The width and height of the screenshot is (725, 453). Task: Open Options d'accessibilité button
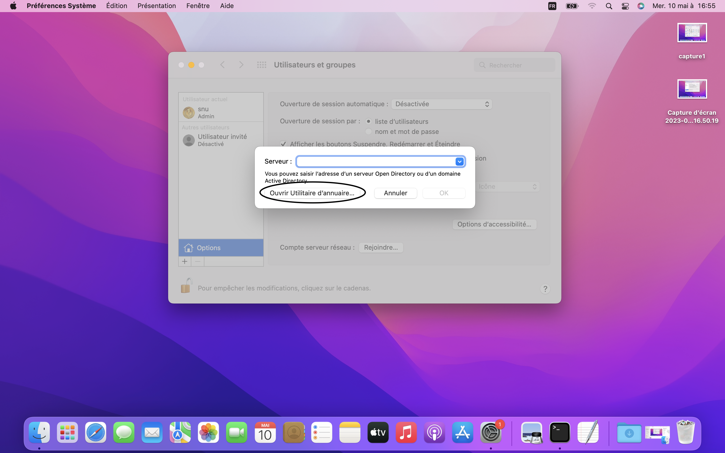point(494,224)
